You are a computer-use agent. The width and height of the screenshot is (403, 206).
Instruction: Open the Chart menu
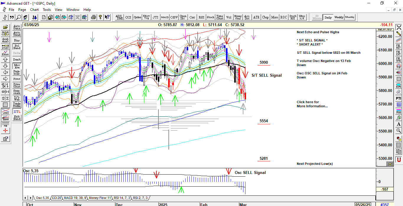click(34, 10)
